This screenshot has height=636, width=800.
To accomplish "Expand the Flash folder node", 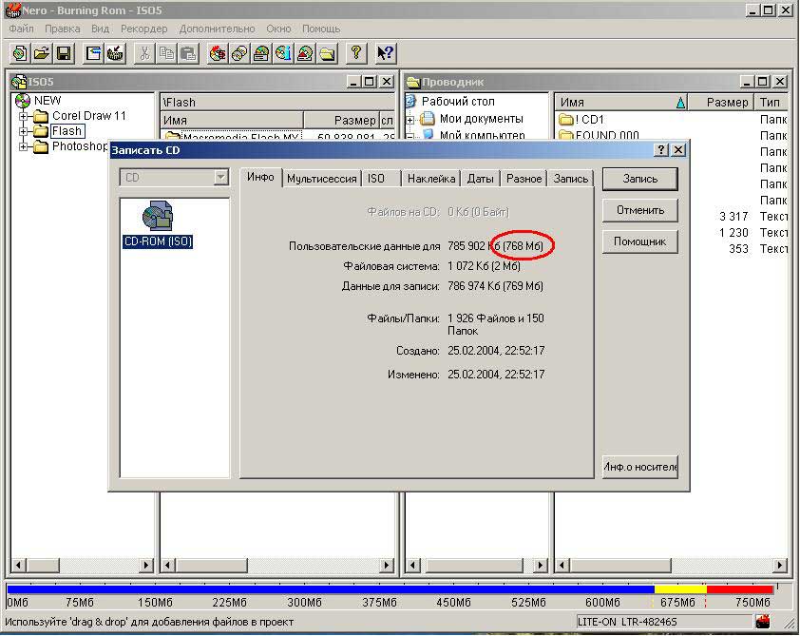I will (x=23, y=132).
